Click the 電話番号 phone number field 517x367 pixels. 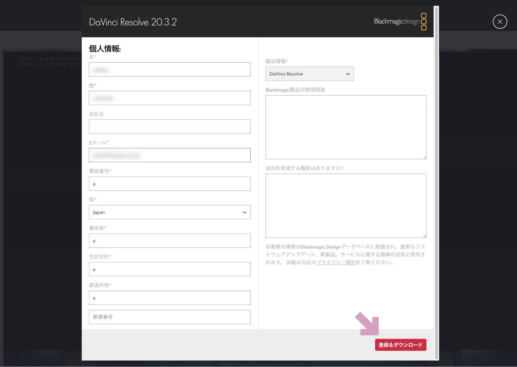tap(169, 183)
